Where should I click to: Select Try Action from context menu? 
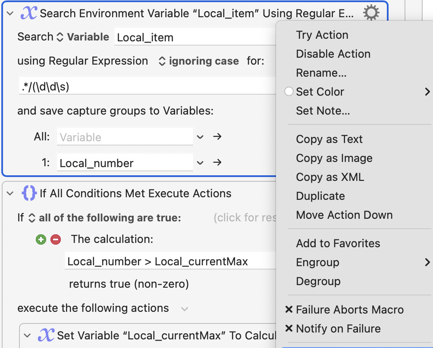pyautogui.click(x=322, y=35)
